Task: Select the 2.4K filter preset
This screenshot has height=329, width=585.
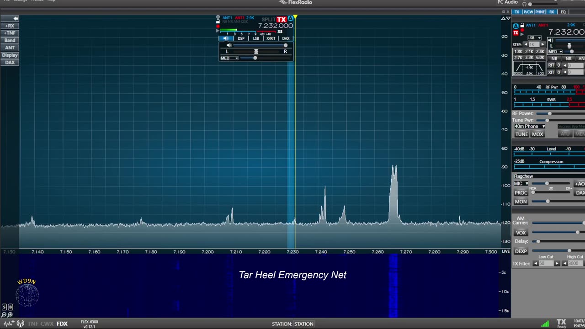Action: 540,52
